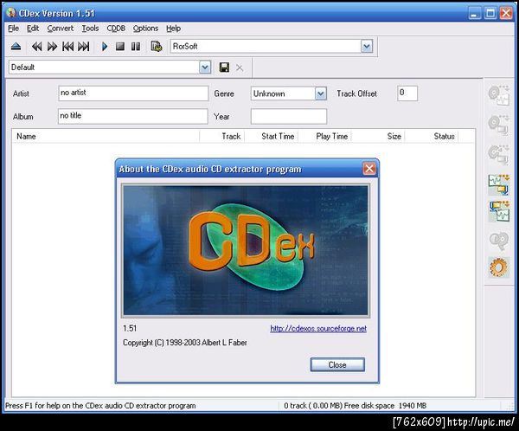Viewport: 519px width, 431px height.
Task: Pause playback with the Pause icon
Action: tap(136, 47)
